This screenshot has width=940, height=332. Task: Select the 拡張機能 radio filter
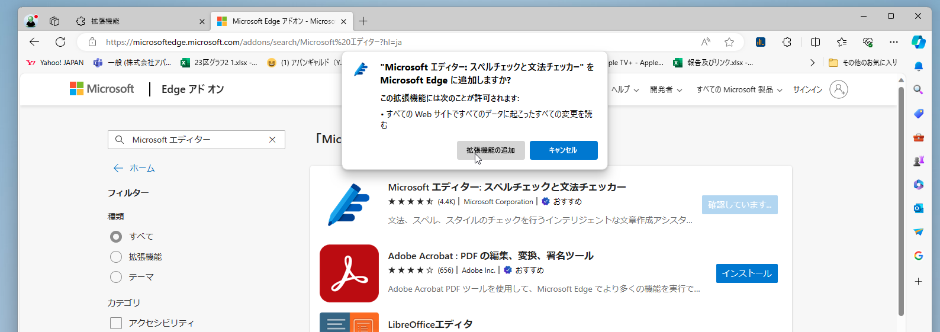coord(116,257)
